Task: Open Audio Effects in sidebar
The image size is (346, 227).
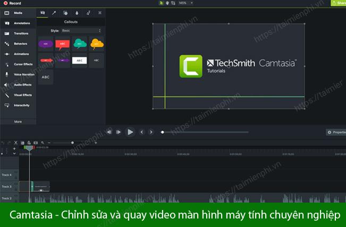Action: (18, 85)
